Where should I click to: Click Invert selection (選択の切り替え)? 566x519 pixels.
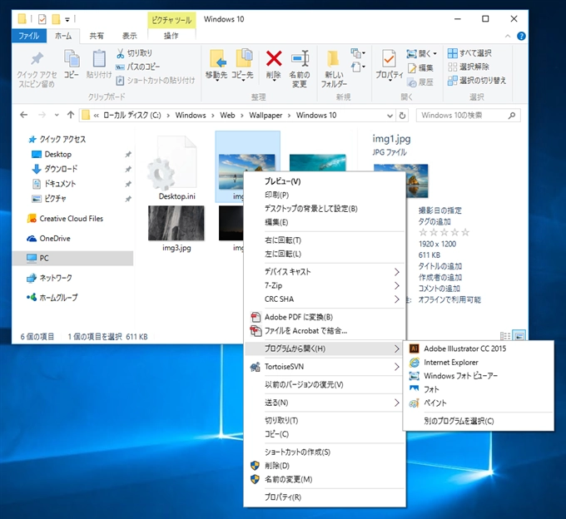point(477,81)
